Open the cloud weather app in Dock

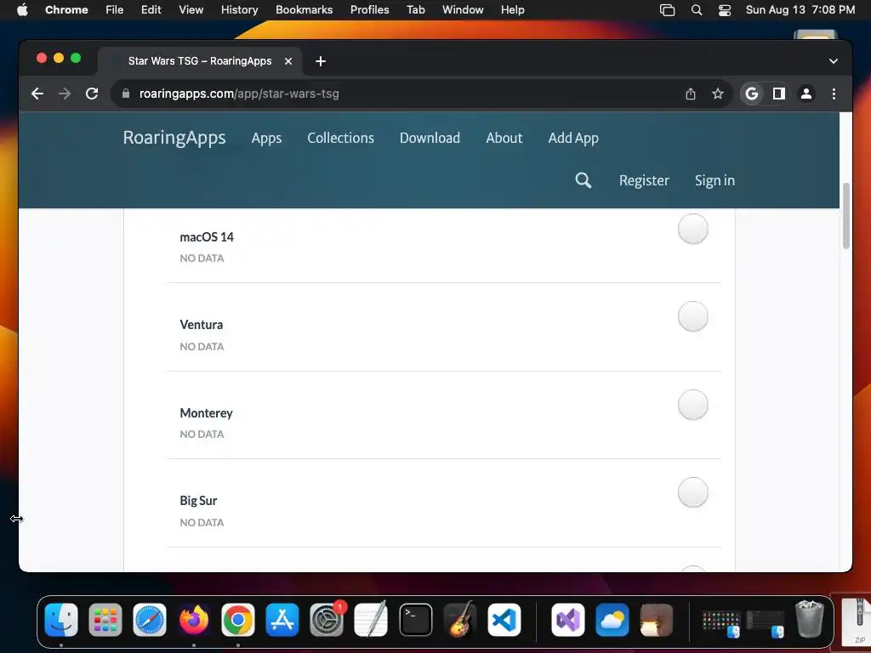pos(612,620)
